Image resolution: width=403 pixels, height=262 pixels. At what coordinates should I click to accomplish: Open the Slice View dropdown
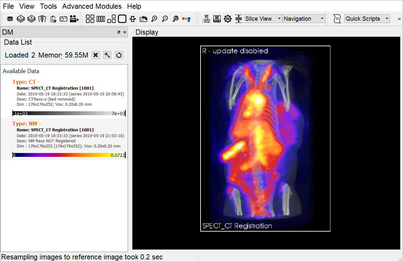point(263,19)
